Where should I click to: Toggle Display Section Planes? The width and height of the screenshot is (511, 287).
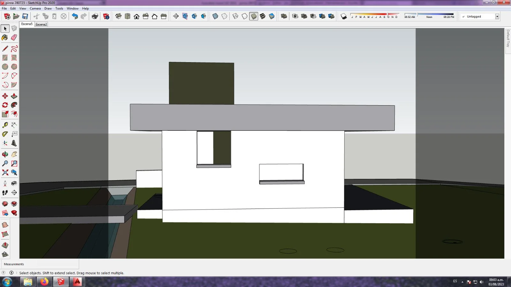point(185,16)
